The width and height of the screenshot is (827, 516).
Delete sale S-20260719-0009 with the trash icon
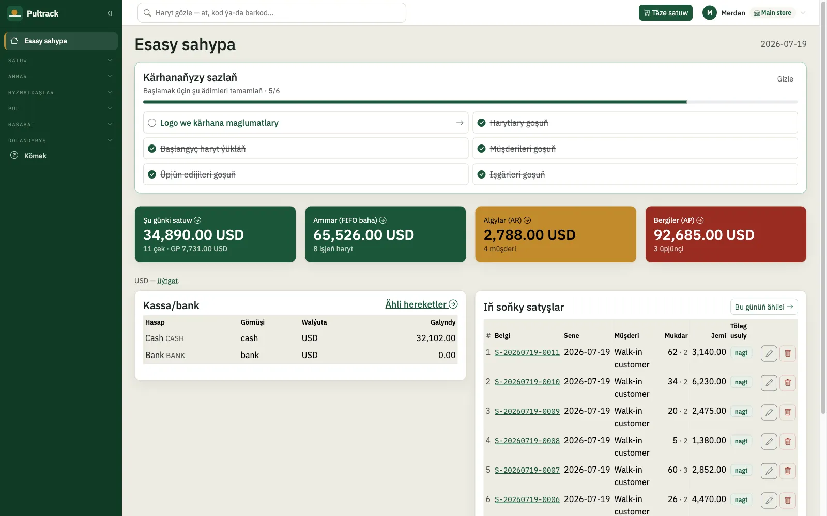pos(788,412)
